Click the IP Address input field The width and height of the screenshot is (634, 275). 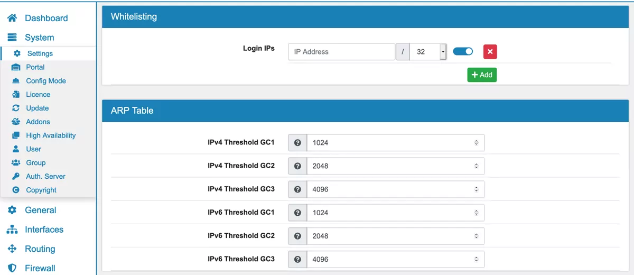(341, 52)
